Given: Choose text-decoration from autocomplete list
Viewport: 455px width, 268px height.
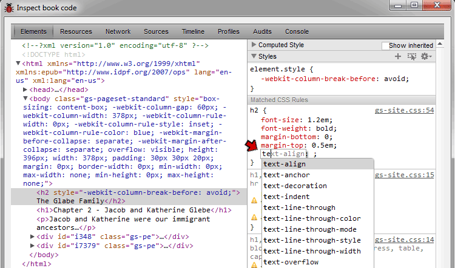Looking at the screenshot, I should click(x=295, y=186).
